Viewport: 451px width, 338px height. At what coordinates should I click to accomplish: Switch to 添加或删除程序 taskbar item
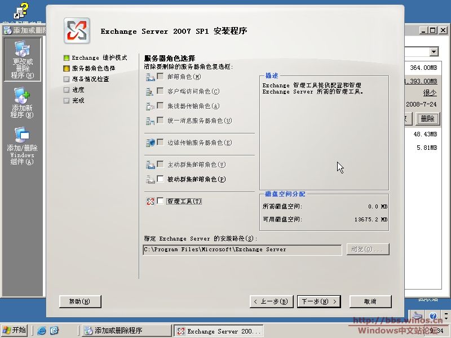click(126, 331)
